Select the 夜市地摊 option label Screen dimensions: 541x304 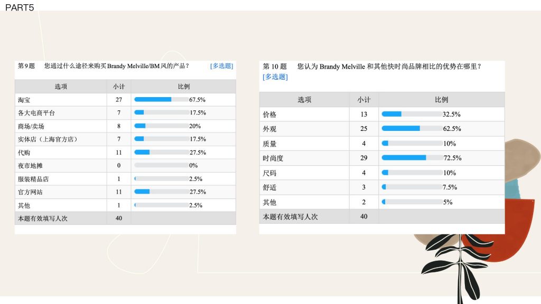pyautogui.click(x=30, y=166)
